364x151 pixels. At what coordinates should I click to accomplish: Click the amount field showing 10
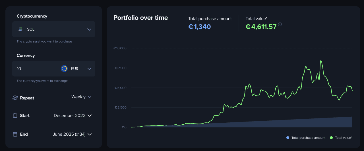(x=34, y=69)
